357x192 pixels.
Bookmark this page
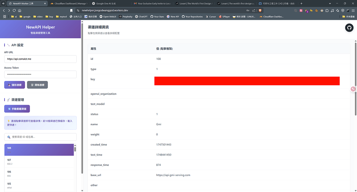71,10
